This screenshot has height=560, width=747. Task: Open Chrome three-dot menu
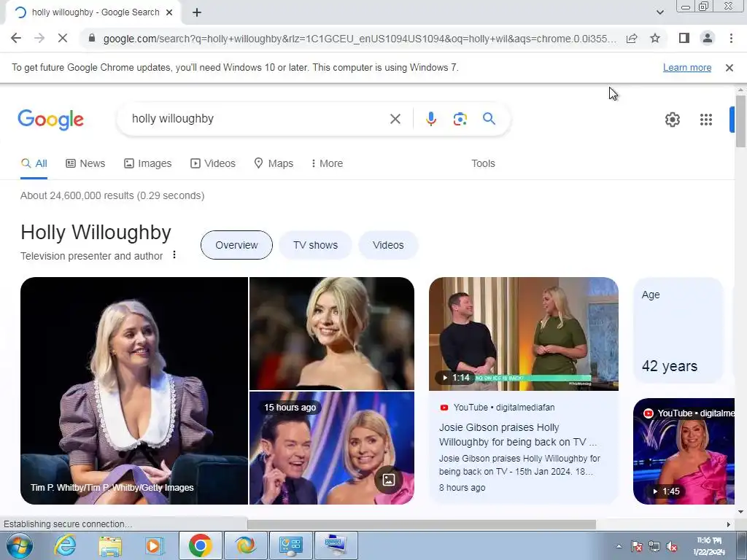pos(731,38)
